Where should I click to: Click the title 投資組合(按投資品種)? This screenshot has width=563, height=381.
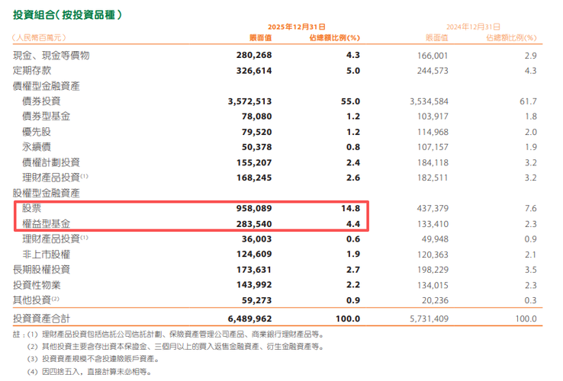(x=67, y=14)
